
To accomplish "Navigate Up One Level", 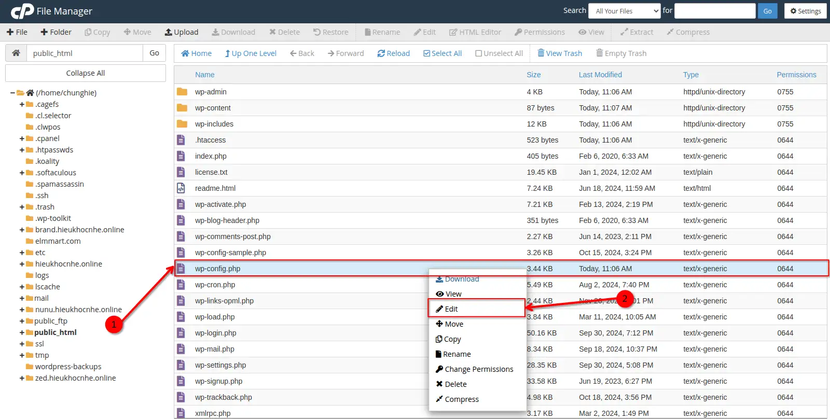I will (251, 53).
